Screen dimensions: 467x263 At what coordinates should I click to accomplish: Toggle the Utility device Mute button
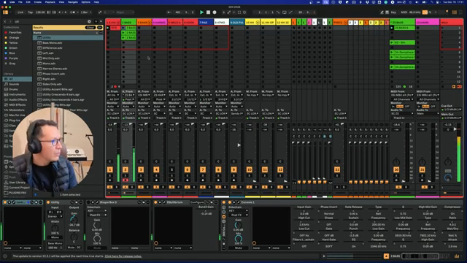click(71, 248)
